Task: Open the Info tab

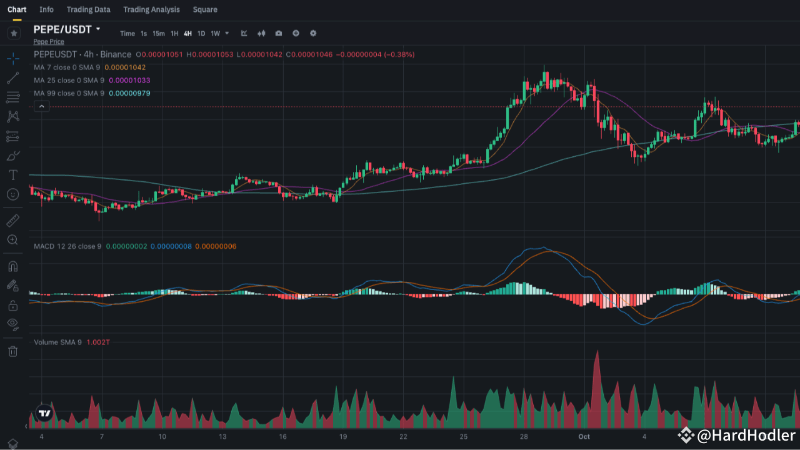Action: (x=46, y=9)
